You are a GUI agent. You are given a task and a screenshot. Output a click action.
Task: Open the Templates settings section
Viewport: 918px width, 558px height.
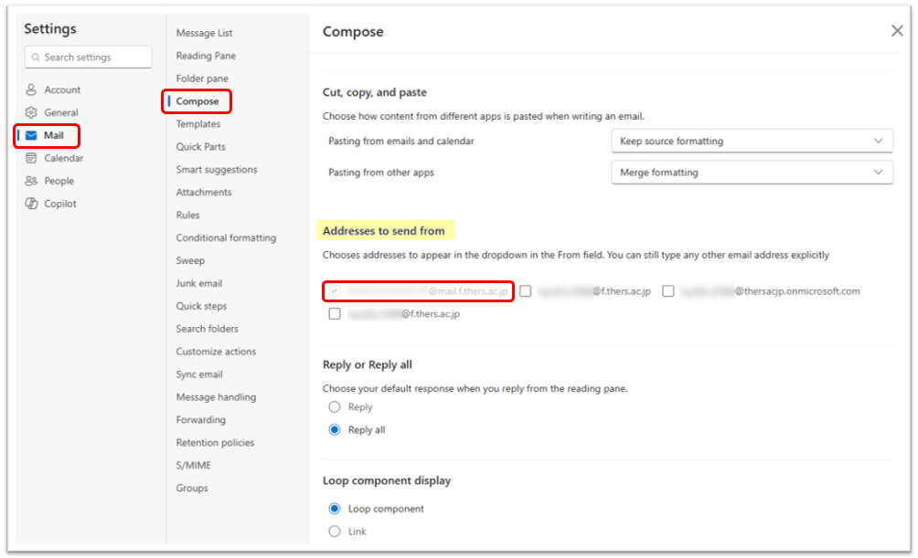(197, 124)
